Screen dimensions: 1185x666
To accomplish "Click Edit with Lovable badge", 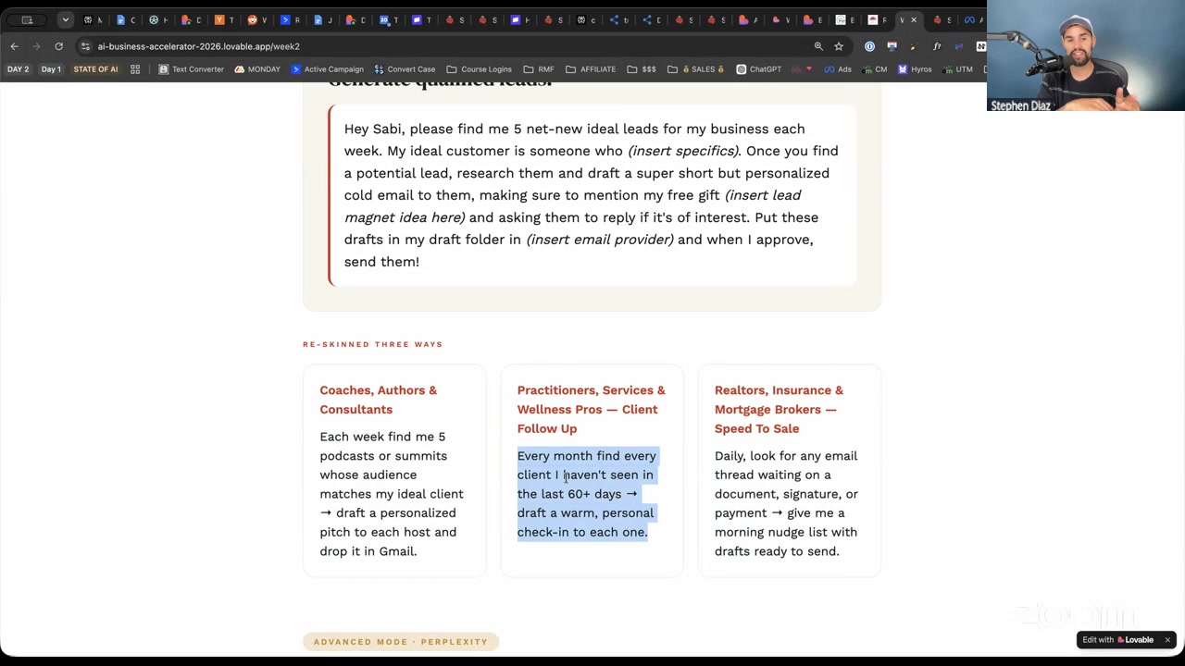I will click(1118, 640).
